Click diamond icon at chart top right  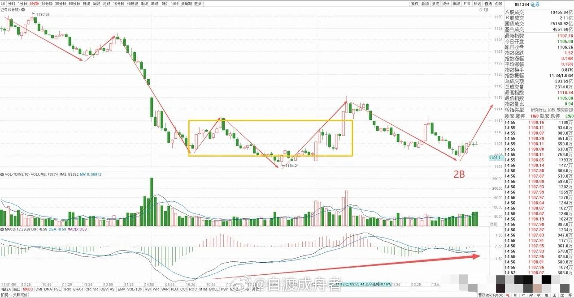(x=481, y=10)
